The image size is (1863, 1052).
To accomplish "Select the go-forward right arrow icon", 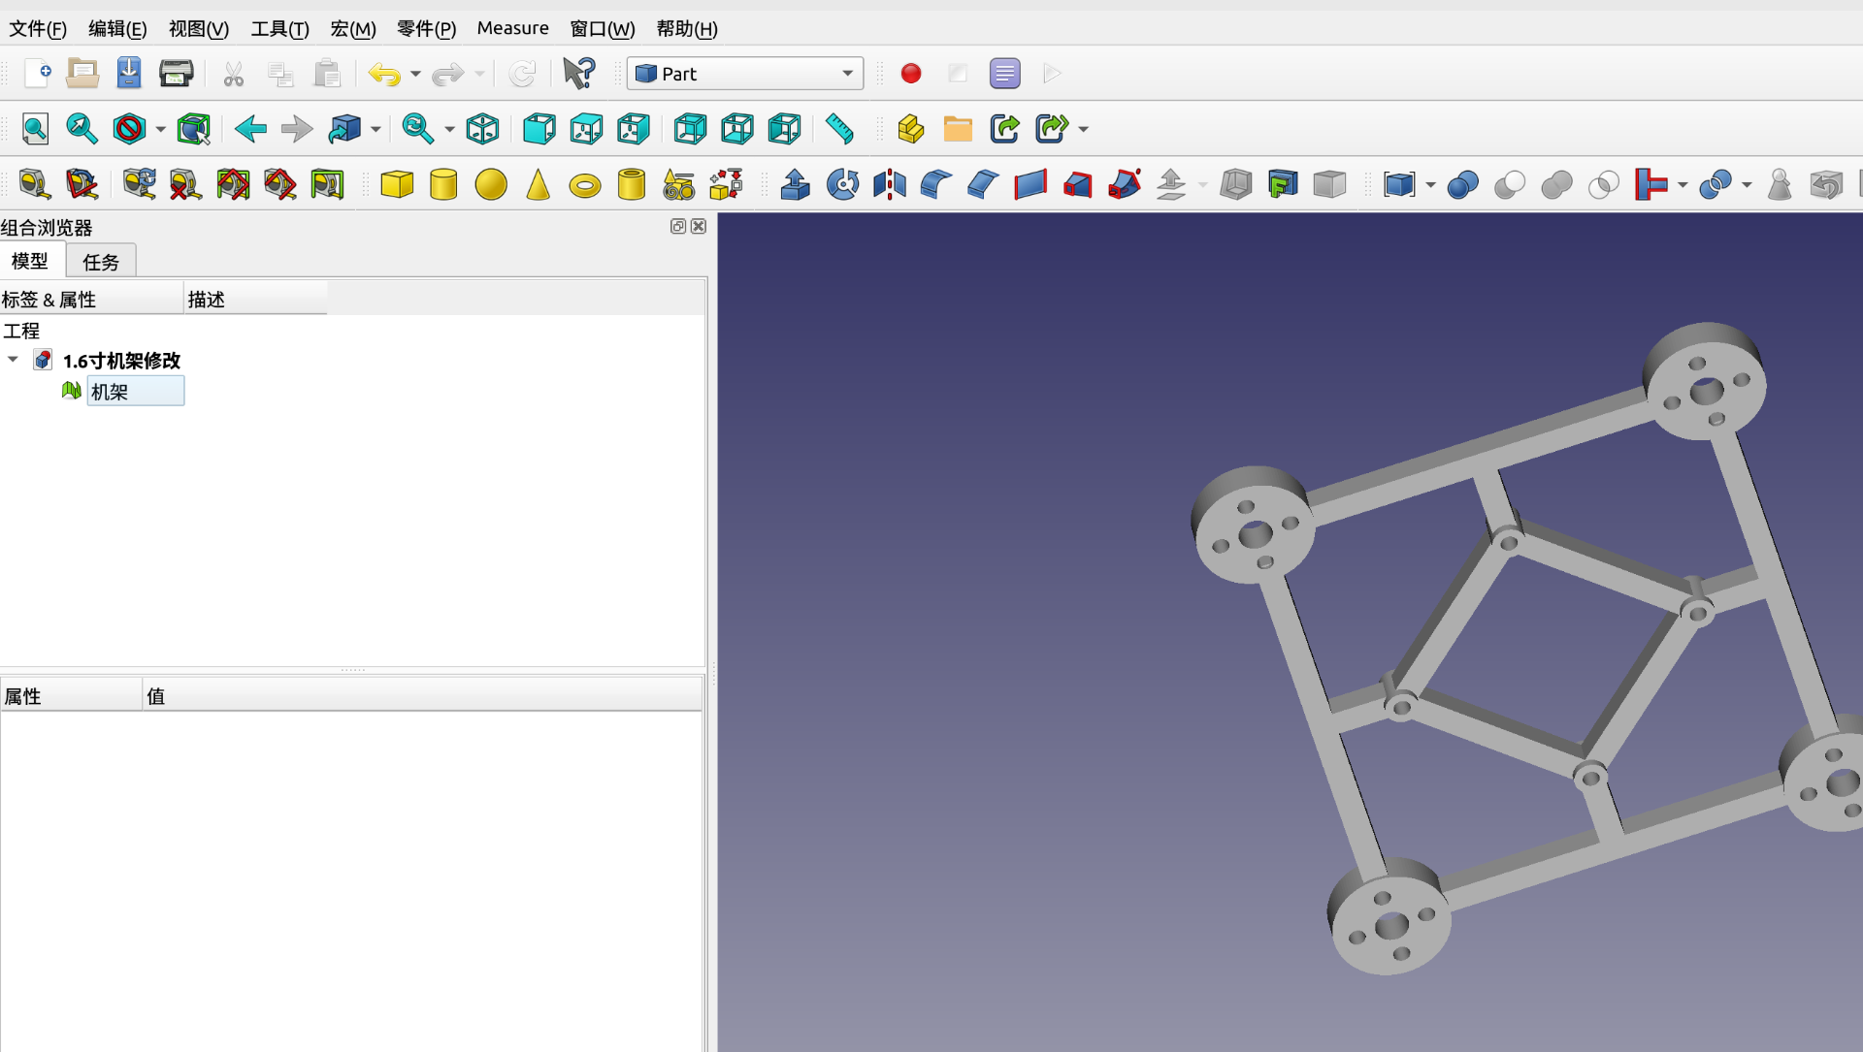I will (x=297, y=129).
